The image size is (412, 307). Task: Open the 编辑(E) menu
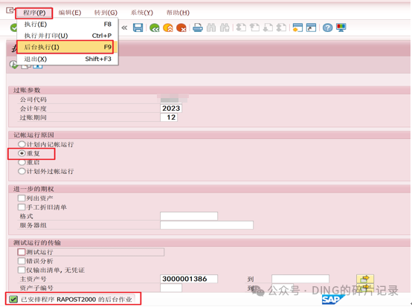tap(70, 13)
